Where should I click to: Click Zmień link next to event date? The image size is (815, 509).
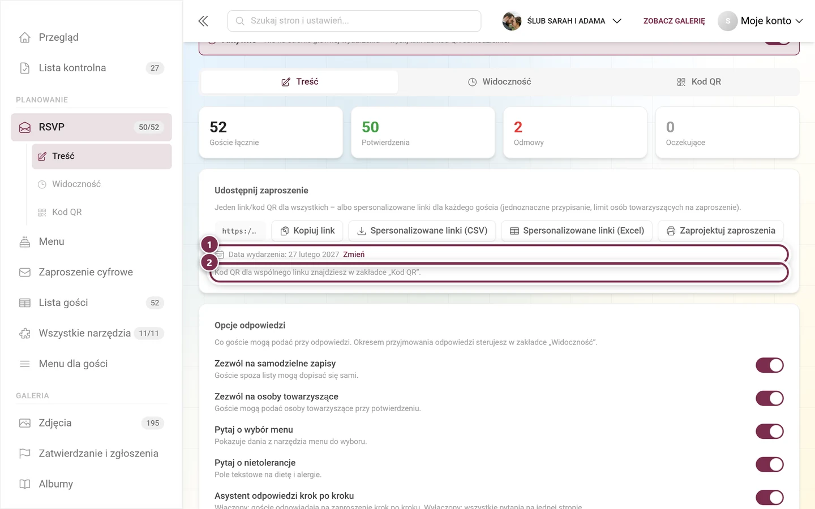tap(354, 255)
